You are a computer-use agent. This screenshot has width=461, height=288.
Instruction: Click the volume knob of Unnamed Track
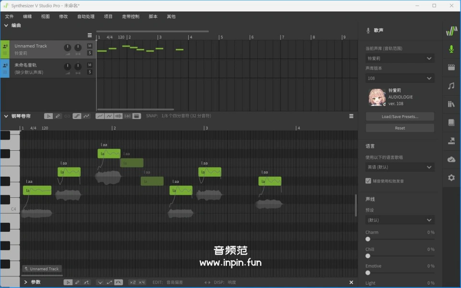(x=67, y=47)
